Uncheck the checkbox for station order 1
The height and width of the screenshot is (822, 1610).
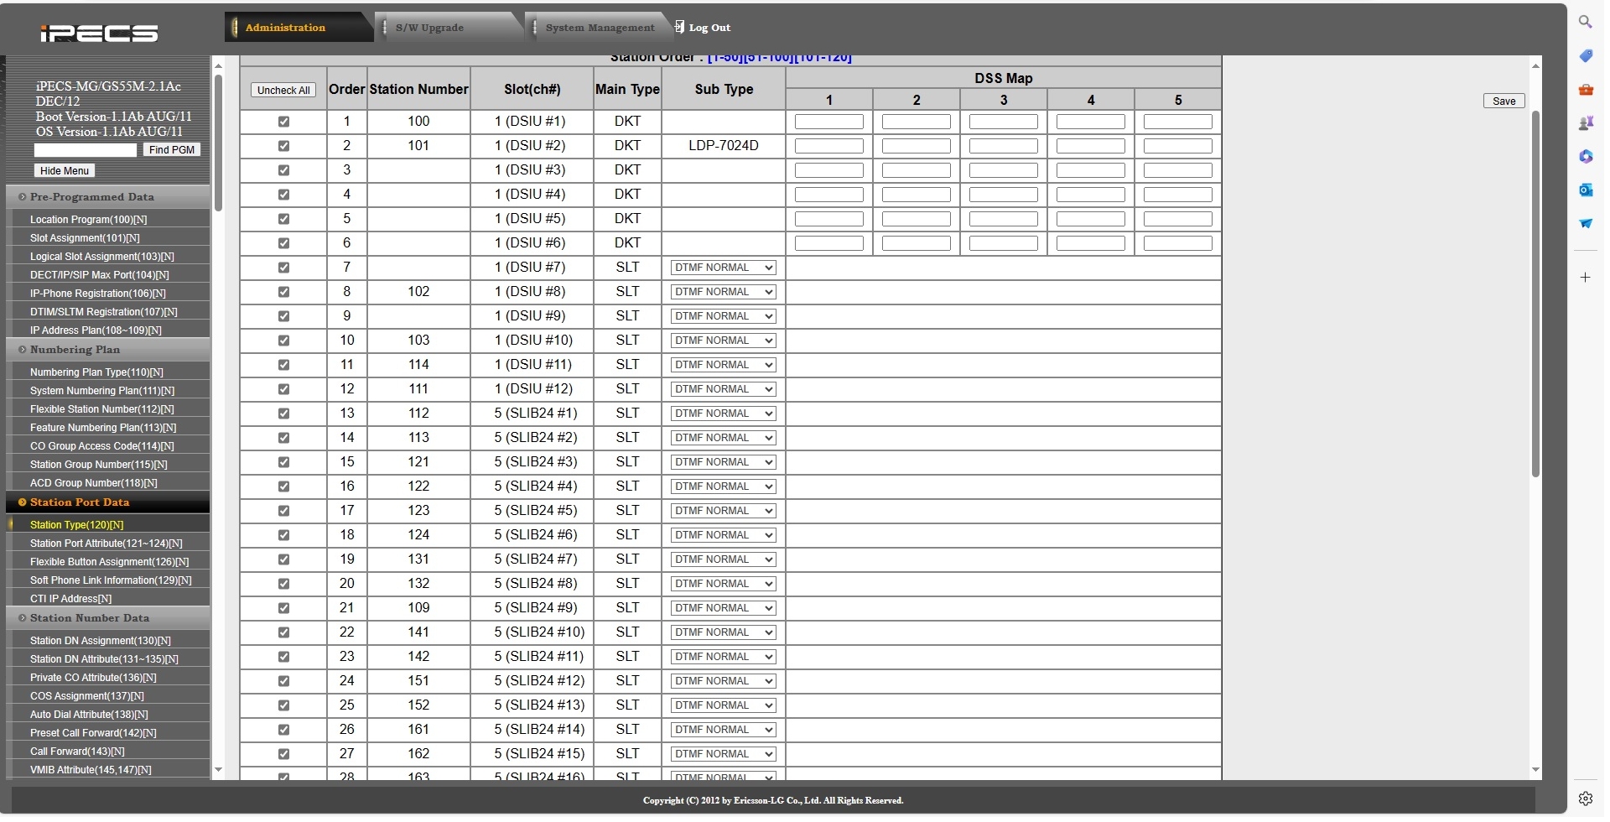[x=283, y=122]
